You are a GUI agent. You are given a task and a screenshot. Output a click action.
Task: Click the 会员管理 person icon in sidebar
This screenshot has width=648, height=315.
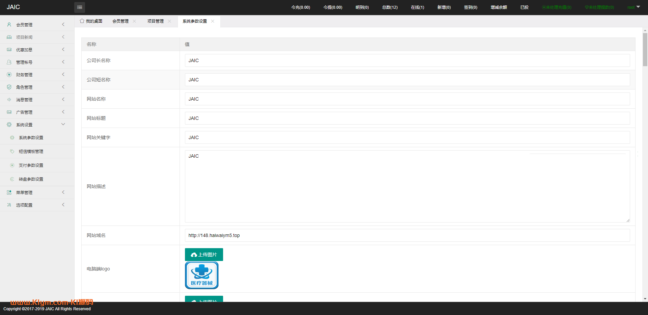[x=9, y=25]
